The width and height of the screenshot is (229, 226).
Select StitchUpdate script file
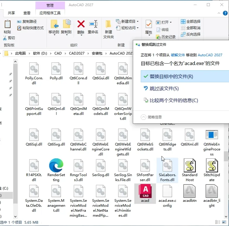pyautogui.click(x=212, y=170)
